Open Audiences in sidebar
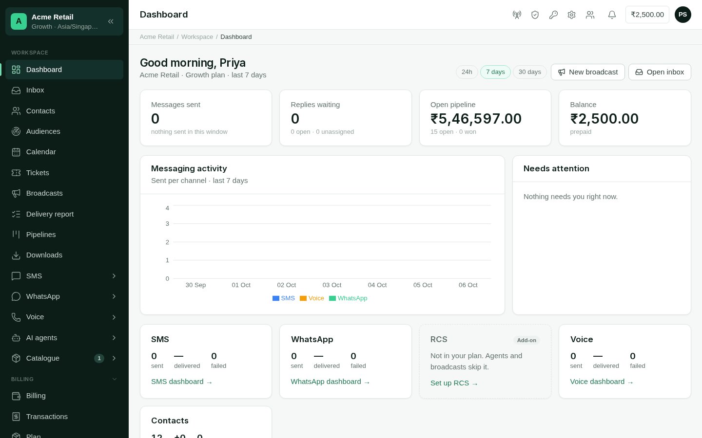Image resolution: width=702 pixels, height=438 pixels. point(64,131)
